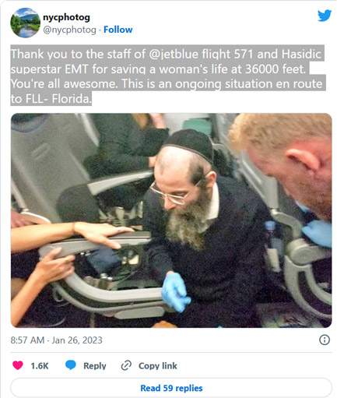Screen dimensions: 337x398
Task: Click the 8:57 AM Jan 26, 2023 timestamp
Action: [57, 340]
